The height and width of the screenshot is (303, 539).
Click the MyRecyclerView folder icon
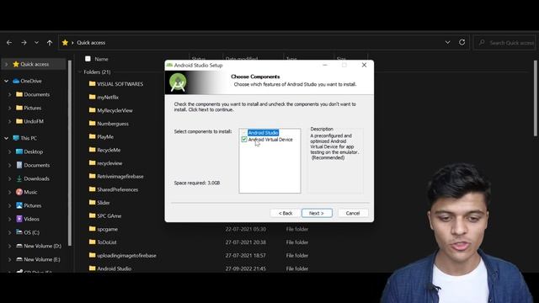(x=92, y=110)
